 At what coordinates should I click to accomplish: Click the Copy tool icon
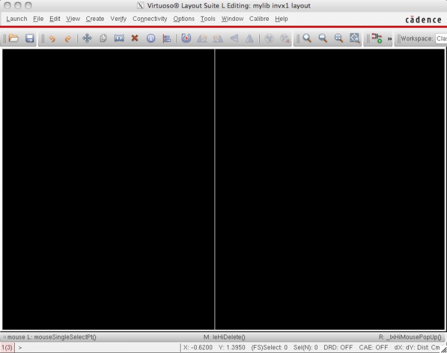103,39
